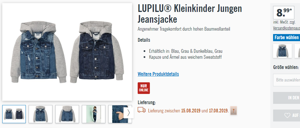Open Weitere Produktdetails link
Screen dimensions: 300x128
point(158,74)
